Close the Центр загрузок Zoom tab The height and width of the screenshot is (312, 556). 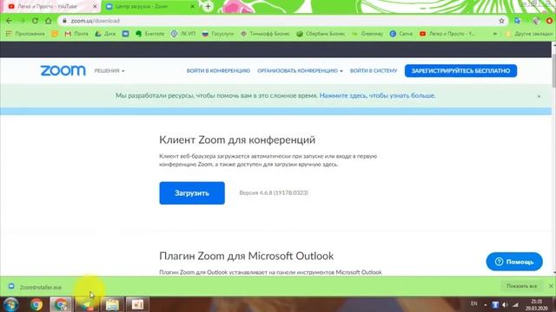pos(193,6)
